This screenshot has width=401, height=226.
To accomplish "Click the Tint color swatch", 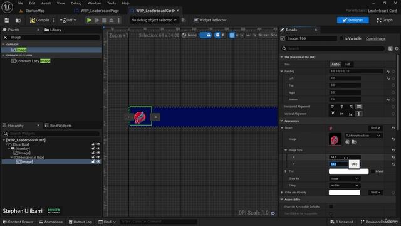I will (348, 171).
